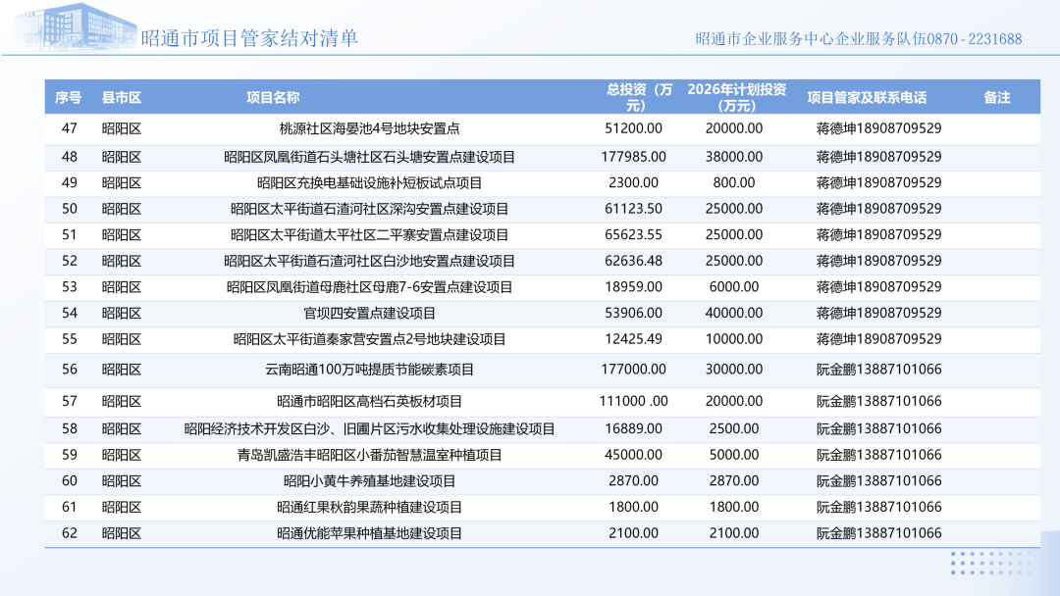Click the 县市区 column header
The image size is (1060, 596).
(x=122, y=98)
